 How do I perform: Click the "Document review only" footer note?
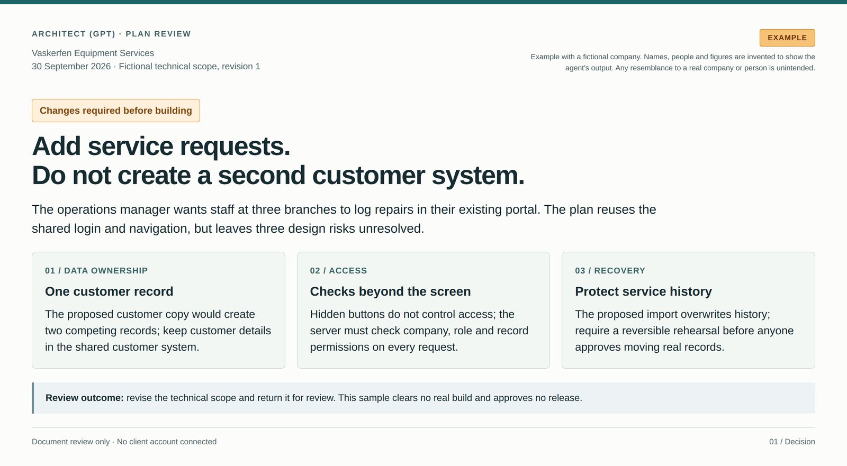[124, 442]
